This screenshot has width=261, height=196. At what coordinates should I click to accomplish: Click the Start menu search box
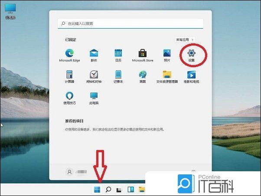point(130,23)
